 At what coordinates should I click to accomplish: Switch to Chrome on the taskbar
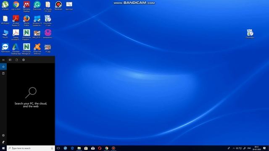[106, 148]
